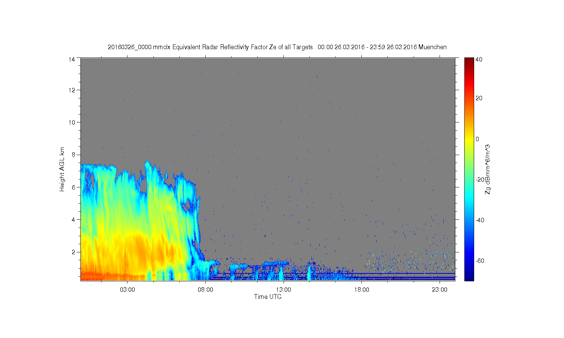Click the colorbar label '-40'
The image size is (564, 338).
(480, 220)
